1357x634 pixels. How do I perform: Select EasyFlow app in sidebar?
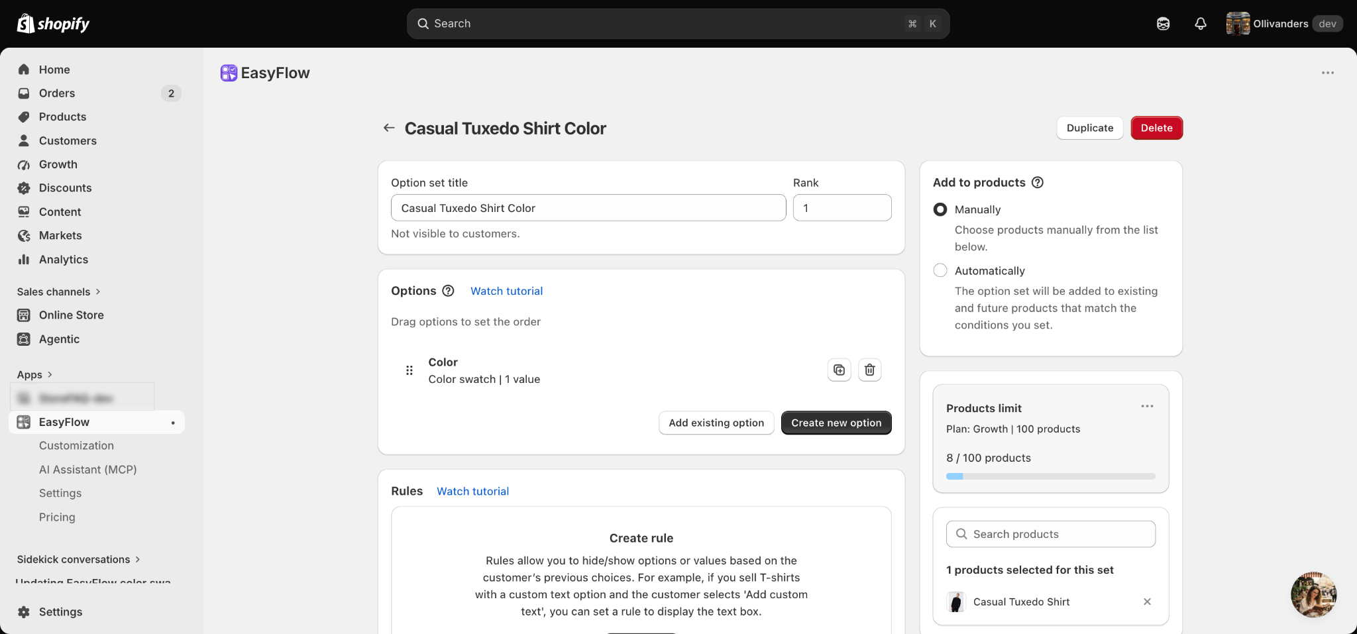click(x=97, y=422)
